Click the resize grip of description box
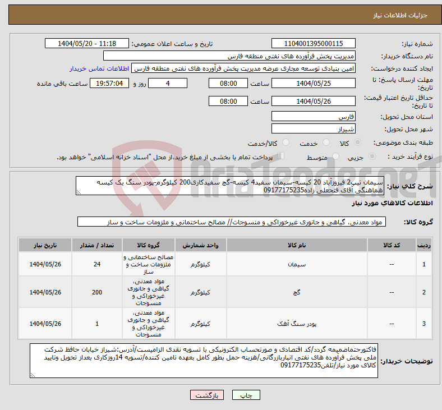The image size is (442, 410). [79, 192]
